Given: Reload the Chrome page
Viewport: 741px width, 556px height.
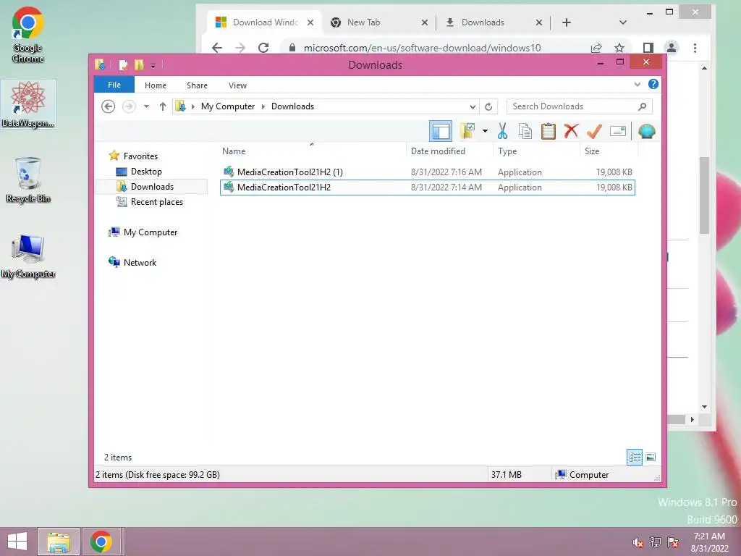Looking at the screenshot, I should [263, 48].
